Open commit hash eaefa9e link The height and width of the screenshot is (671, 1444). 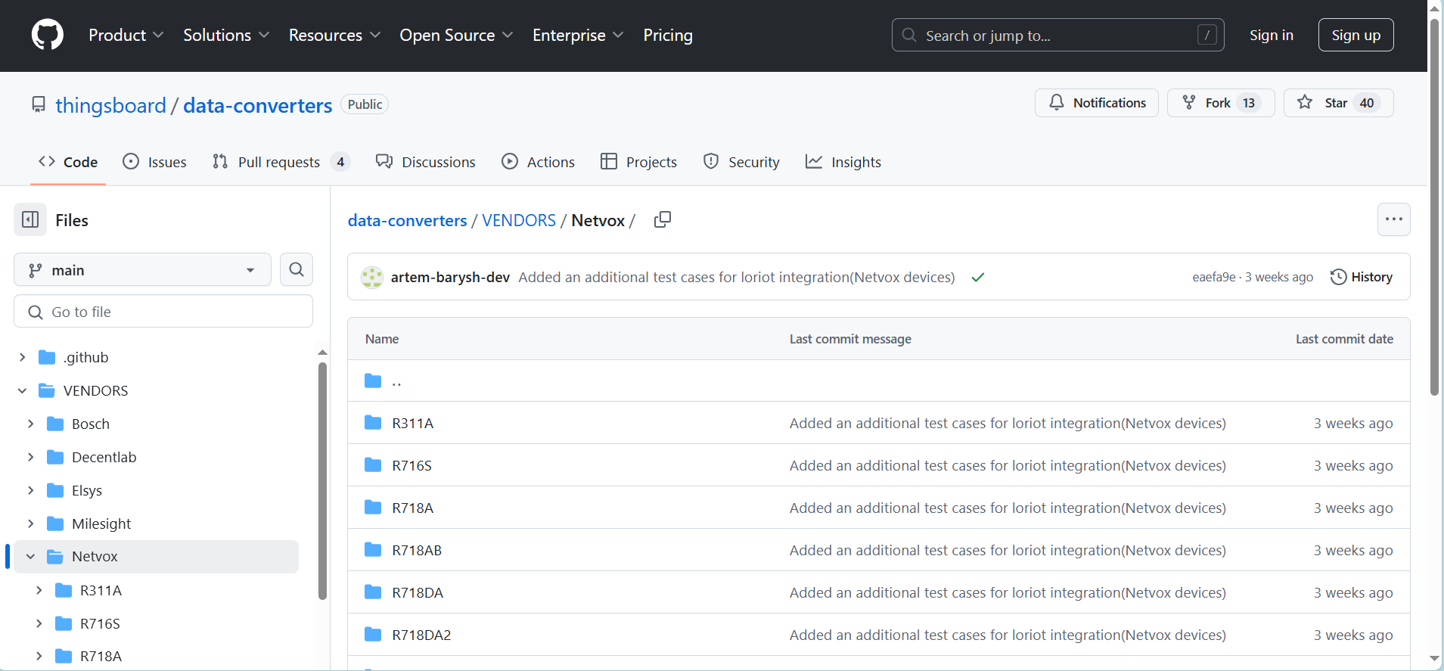pos(1213,277)
